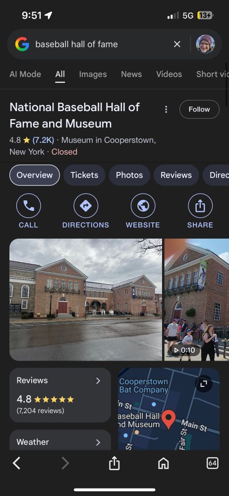Select the Tickets chip
This screenshot has width=229, height=496.
tap(84, 175)
